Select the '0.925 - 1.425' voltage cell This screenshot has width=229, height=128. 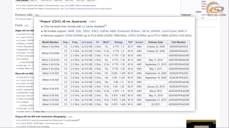[118, 74]
